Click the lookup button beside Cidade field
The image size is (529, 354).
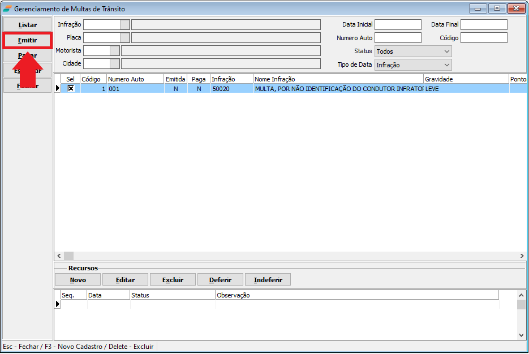(x=115, y=64)
